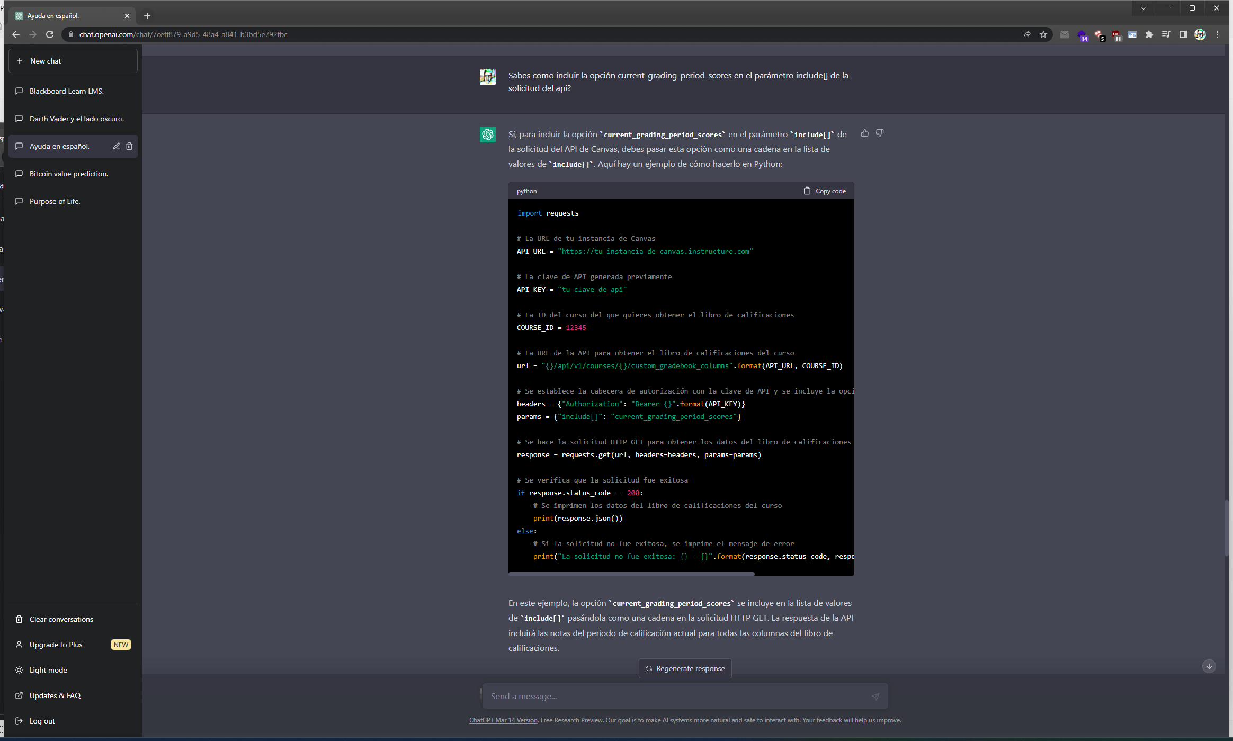
Task: Bookmark this page with star icon
Action: pyautogui.click(x=1043, y=34)
